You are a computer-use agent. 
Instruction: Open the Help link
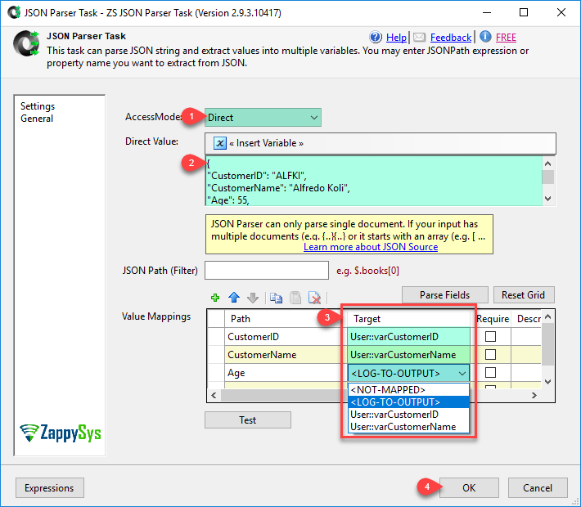[396, 38]
